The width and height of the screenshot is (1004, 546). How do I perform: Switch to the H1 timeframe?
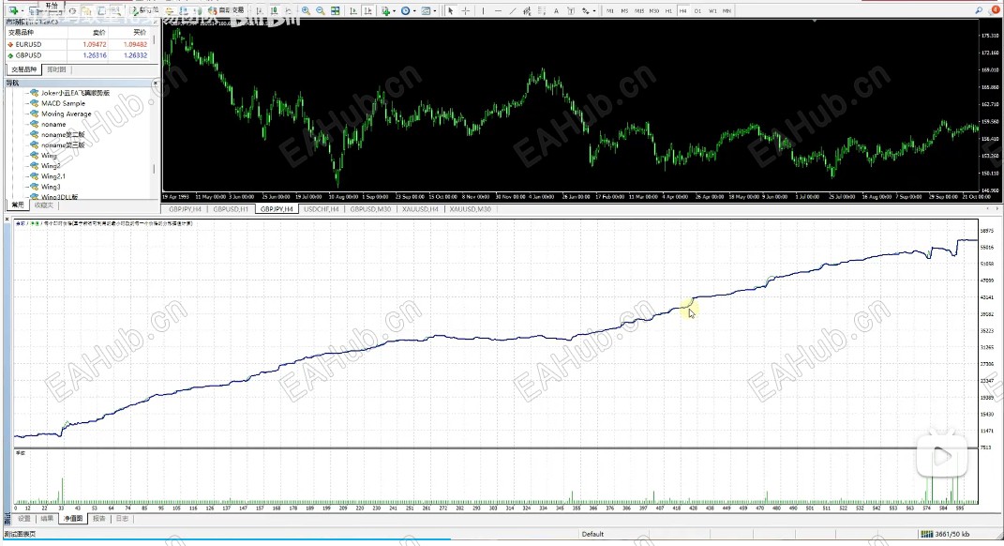668,11
